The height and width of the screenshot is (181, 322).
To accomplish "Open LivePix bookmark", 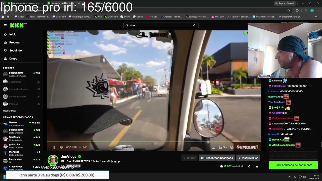I will [x=125, y=17].
